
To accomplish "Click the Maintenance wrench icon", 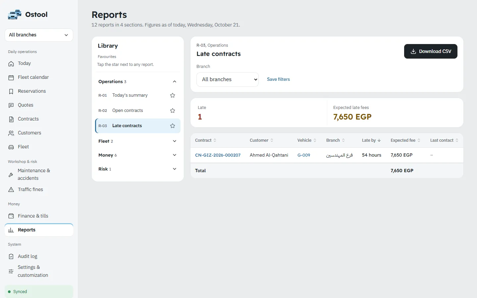I will pos(11,174).
